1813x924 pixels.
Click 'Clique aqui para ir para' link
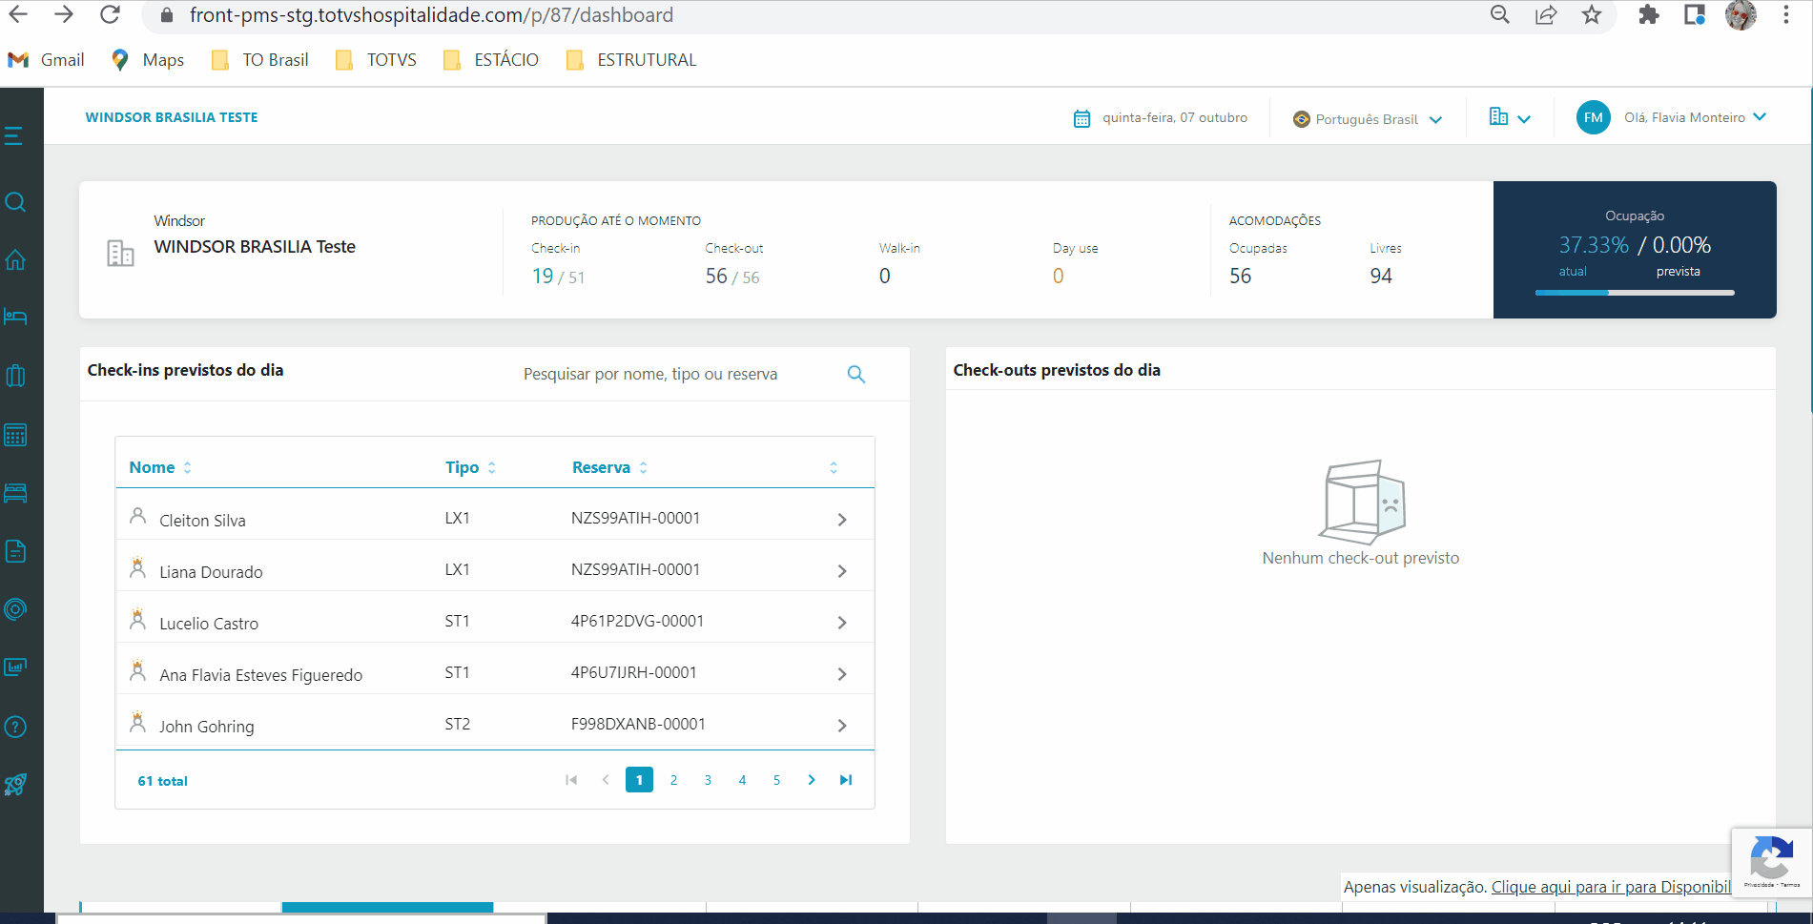pyautogui.click(x=1610, y=887)
